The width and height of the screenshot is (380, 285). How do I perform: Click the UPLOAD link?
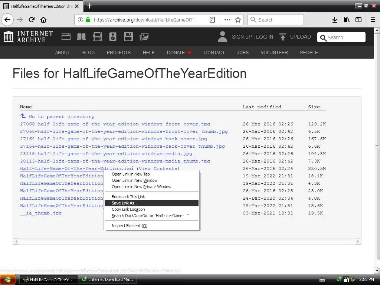pos(301,37)
